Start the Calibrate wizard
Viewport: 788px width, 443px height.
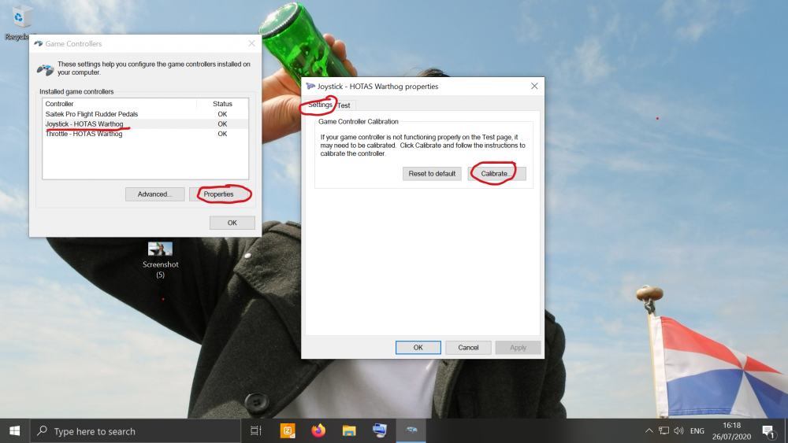coord(497,174)
